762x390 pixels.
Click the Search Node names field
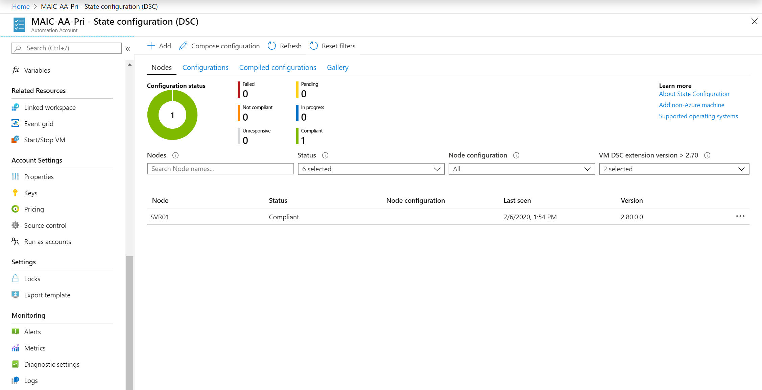[220, 169]
